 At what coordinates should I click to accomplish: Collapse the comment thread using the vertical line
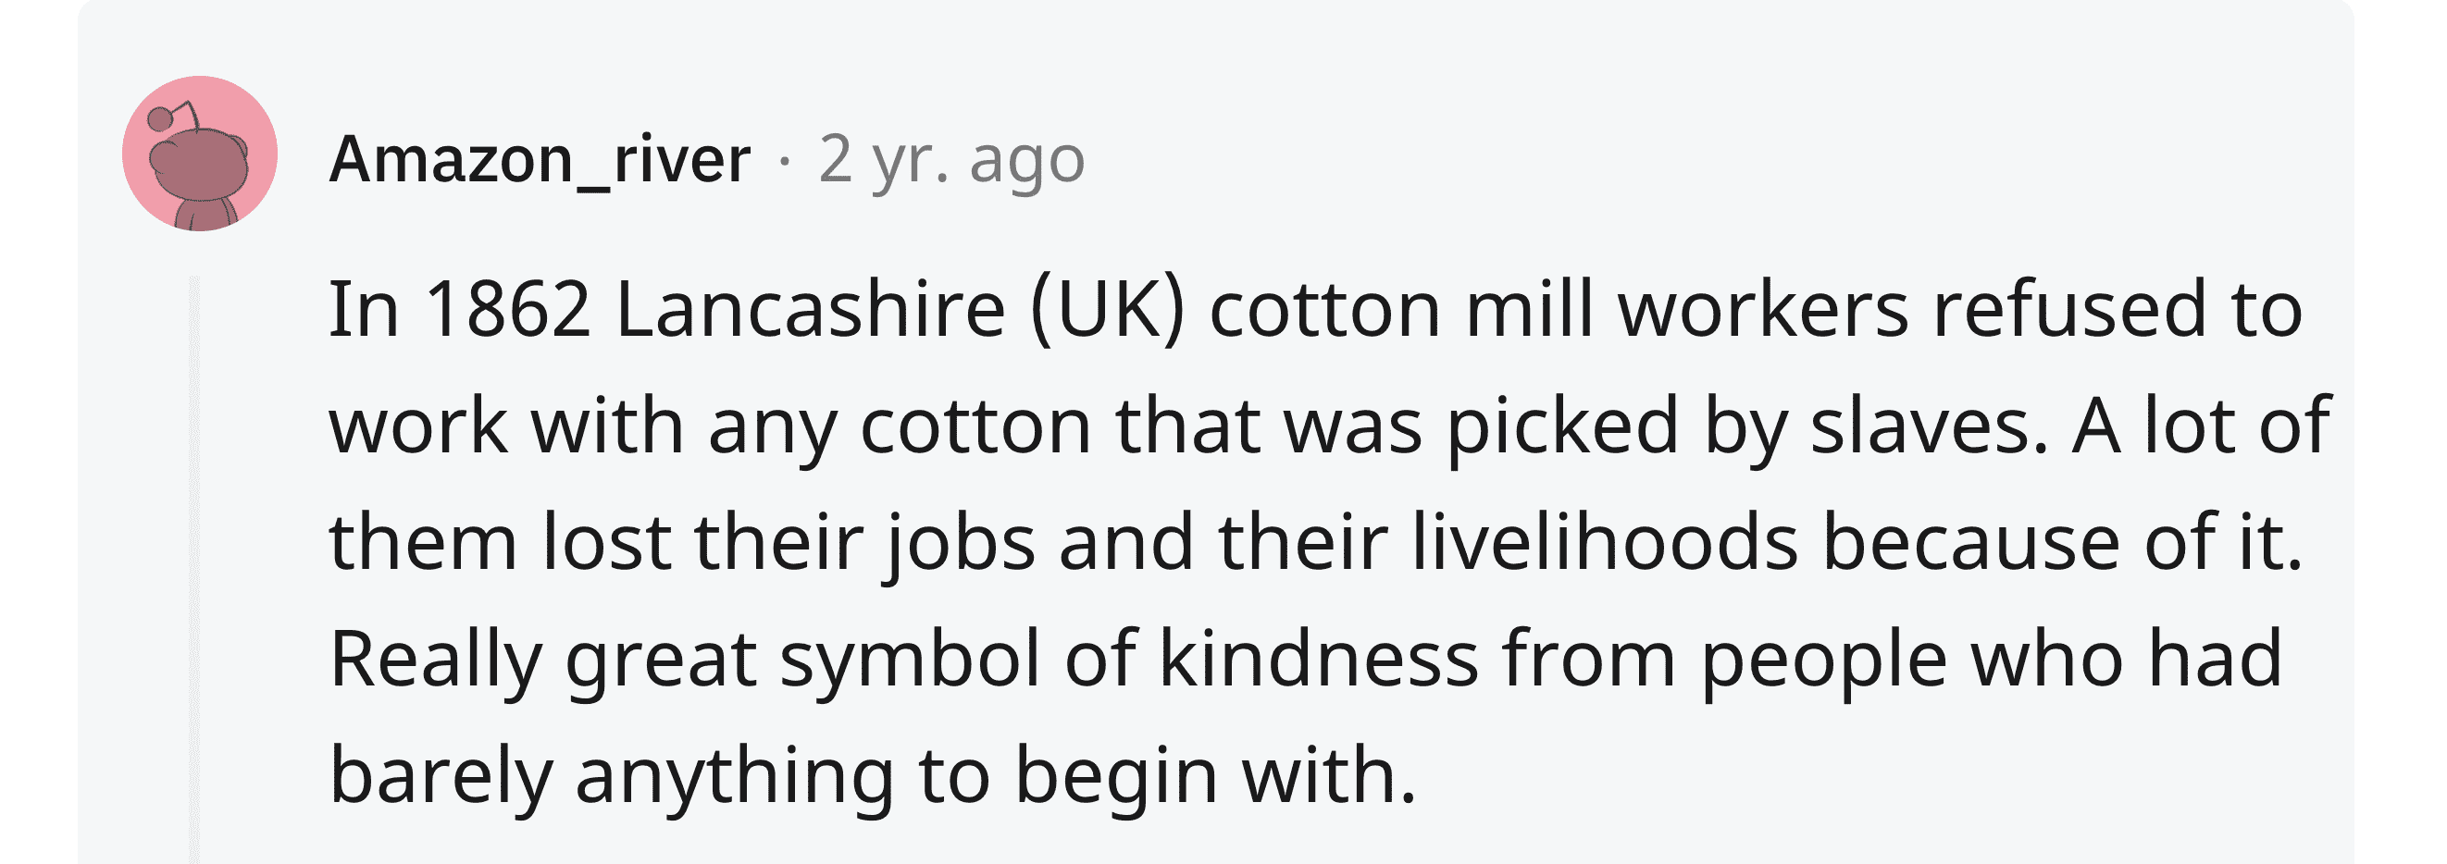click(x=193, y=570)
